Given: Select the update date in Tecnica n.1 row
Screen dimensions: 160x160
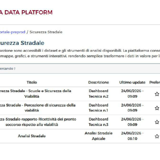Looking at the screenshot, I should tap(132, 108).
